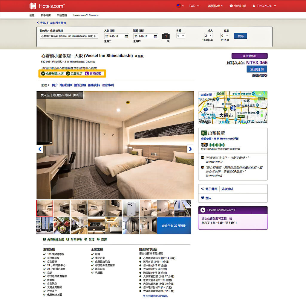Click the destination input field
The height and width of the screenshot is (300, 306).
pos(69,36)
